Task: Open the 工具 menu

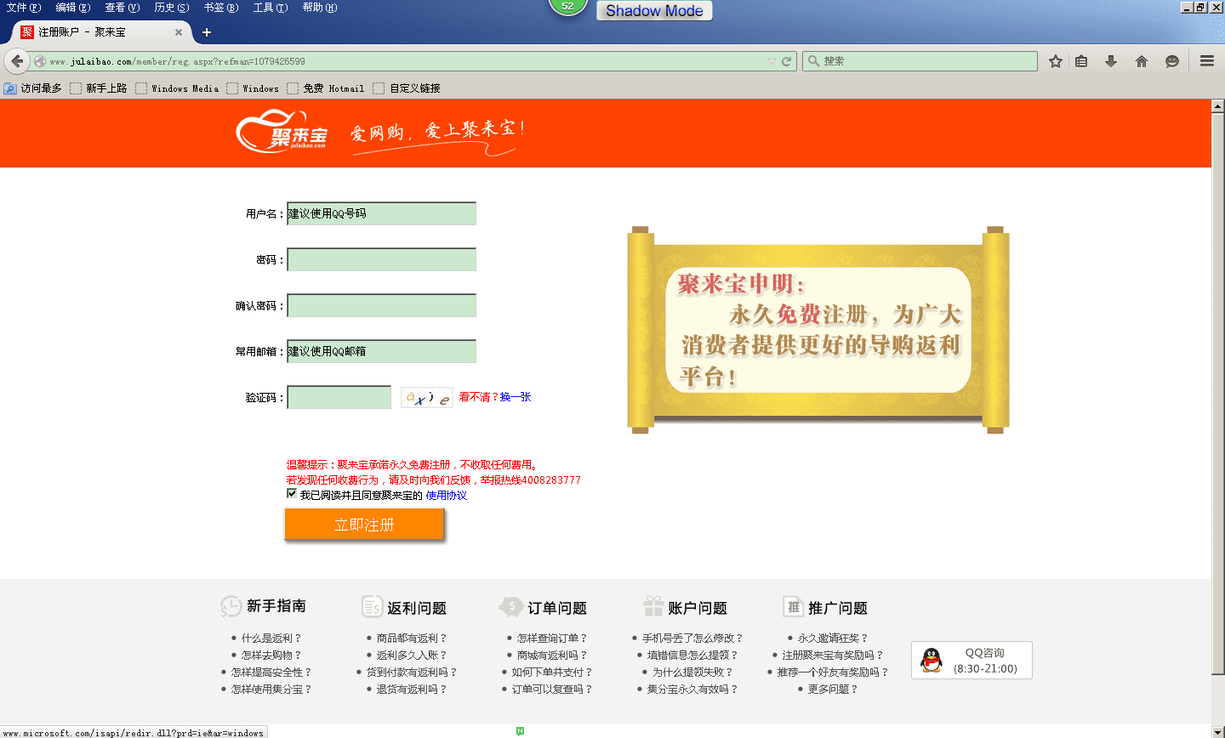Action: 271,8
